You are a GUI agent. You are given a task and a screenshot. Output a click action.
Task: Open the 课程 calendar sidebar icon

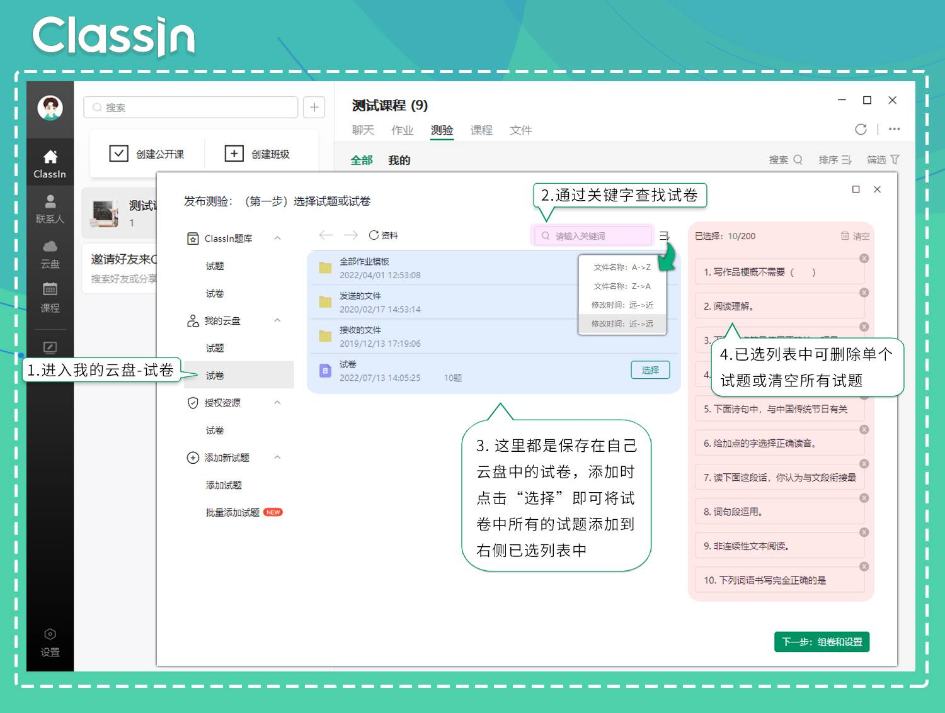tap(50, 298)
